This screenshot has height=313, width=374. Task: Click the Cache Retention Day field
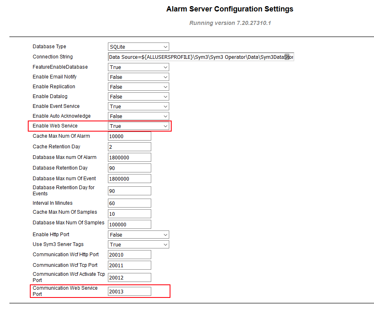coord(129,147)
